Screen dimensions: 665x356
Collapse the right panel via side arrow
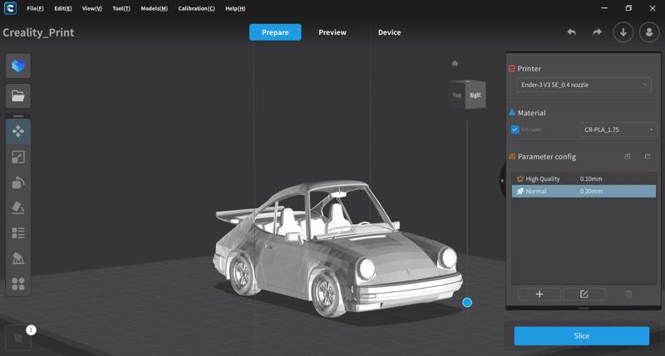(502, 180)
